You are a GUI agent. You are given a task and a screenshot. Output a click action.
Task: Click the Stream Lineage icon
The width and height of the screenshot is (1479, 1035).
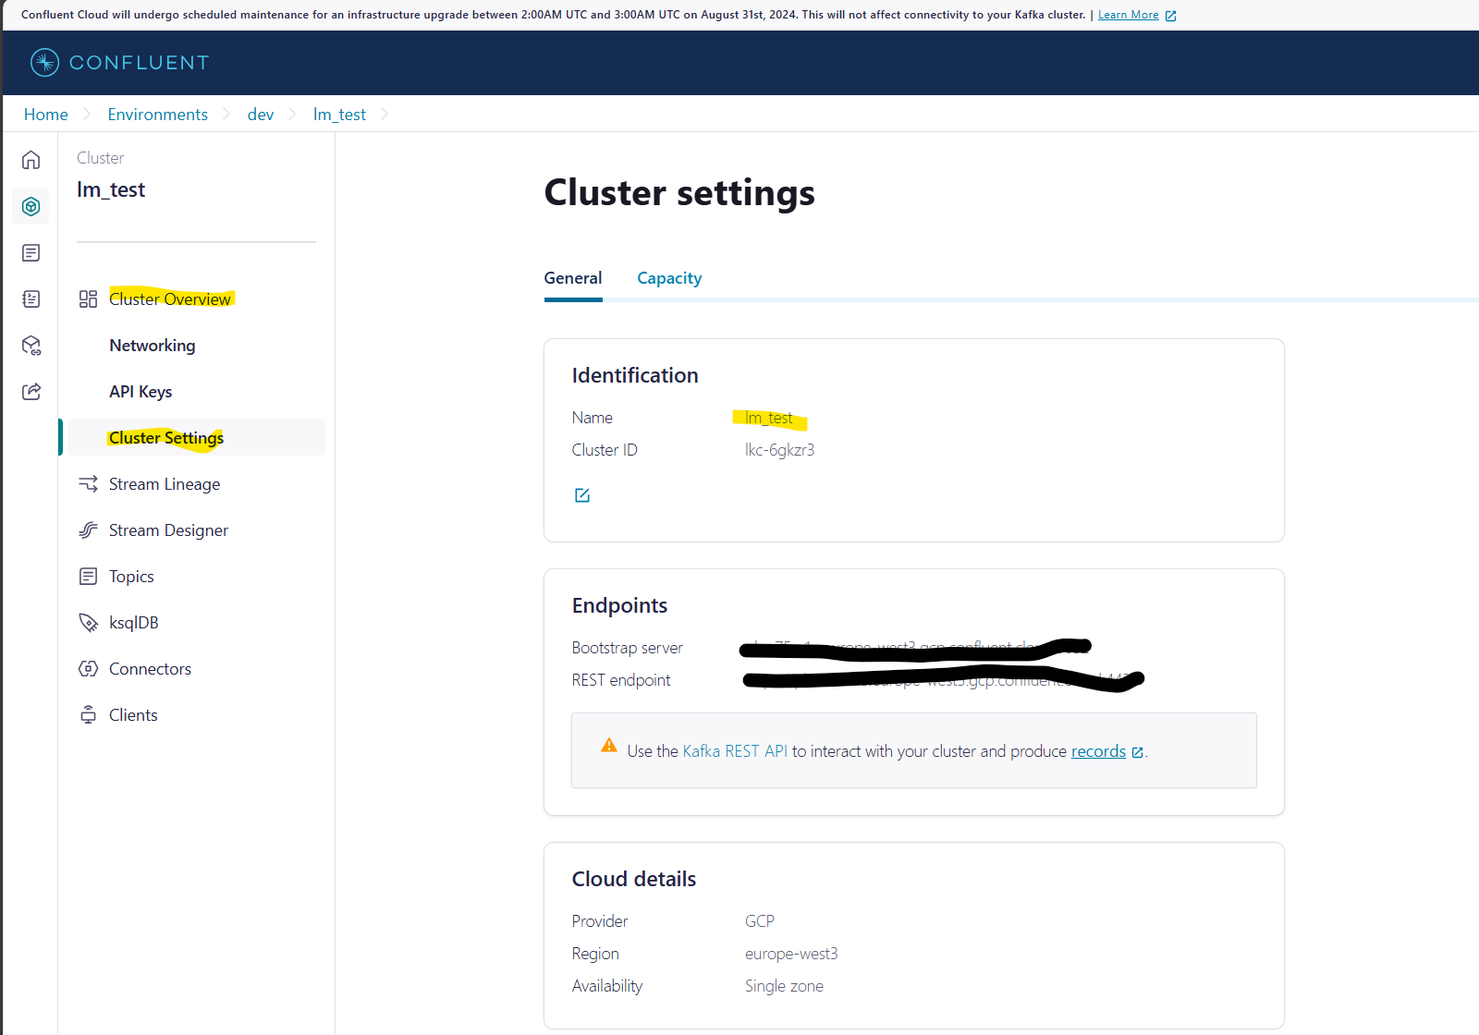click(x=88, y=483)
